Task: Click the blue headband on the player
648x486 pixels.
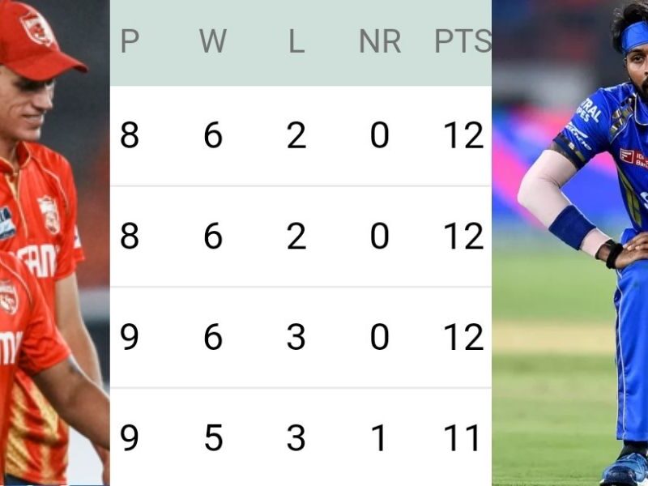Action: 634,36
